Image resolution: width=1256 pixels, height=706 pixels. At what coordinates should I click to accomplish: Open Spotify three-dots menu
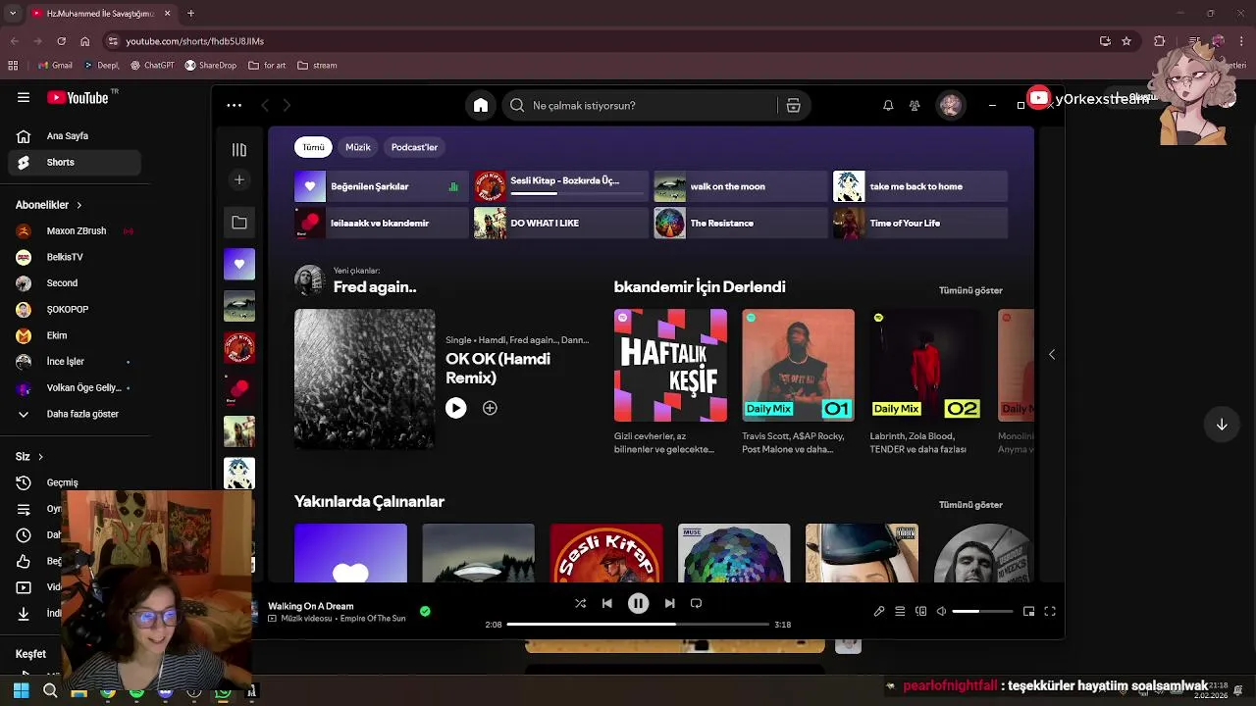pyautogui.click(x=234, y=105)
